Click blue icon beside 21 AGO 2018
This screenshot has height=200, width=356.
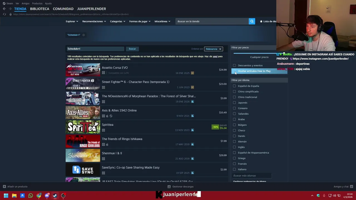(192, 159)
